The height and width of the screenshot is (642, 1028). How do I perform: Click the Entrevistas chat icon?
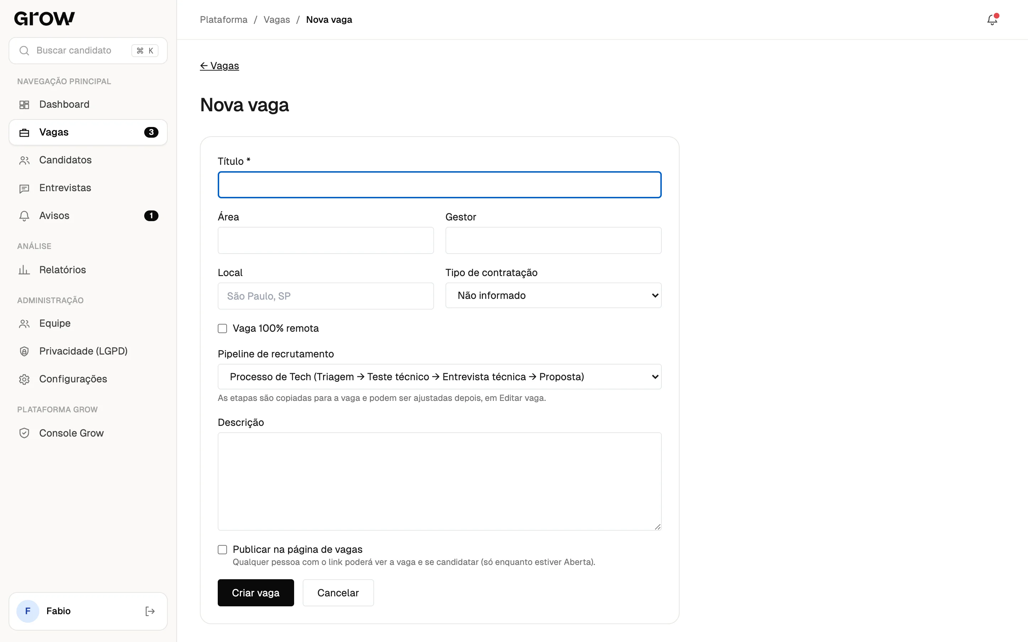pos(24,188)
